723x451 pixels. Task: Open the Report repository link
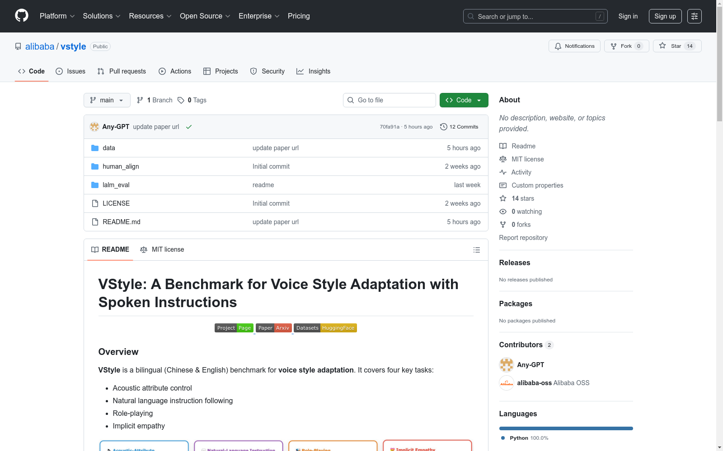[x=523, y=238]
